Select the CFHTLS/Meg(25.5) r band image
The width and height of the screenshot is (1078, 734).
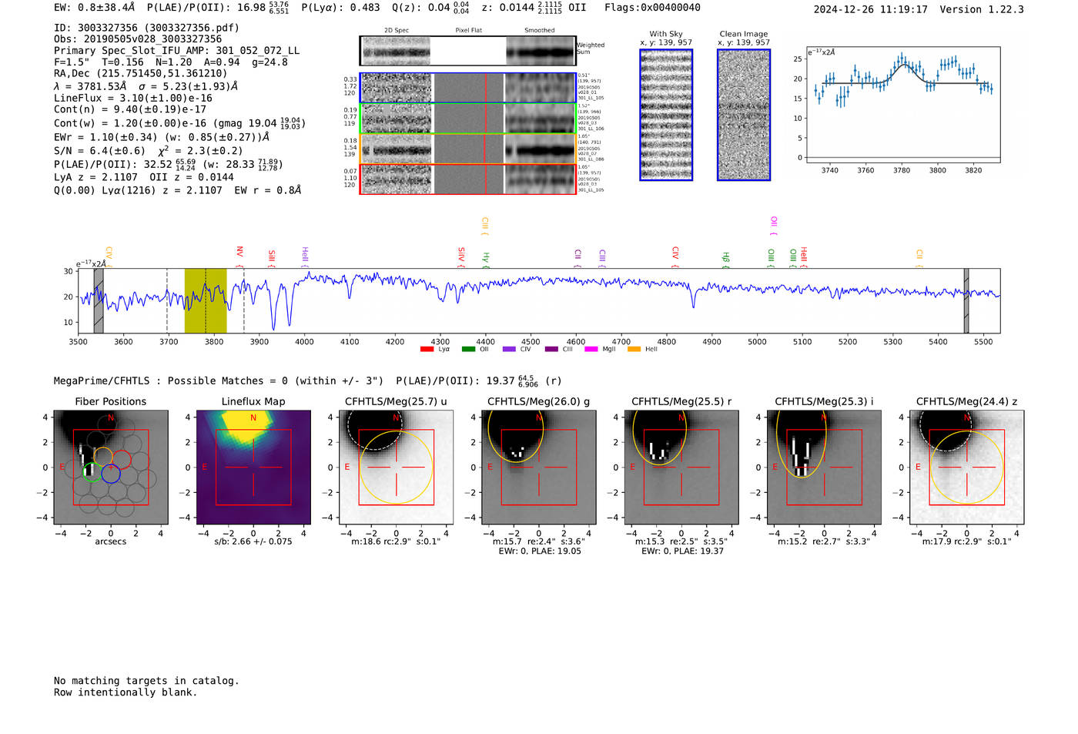click(681, 468)
